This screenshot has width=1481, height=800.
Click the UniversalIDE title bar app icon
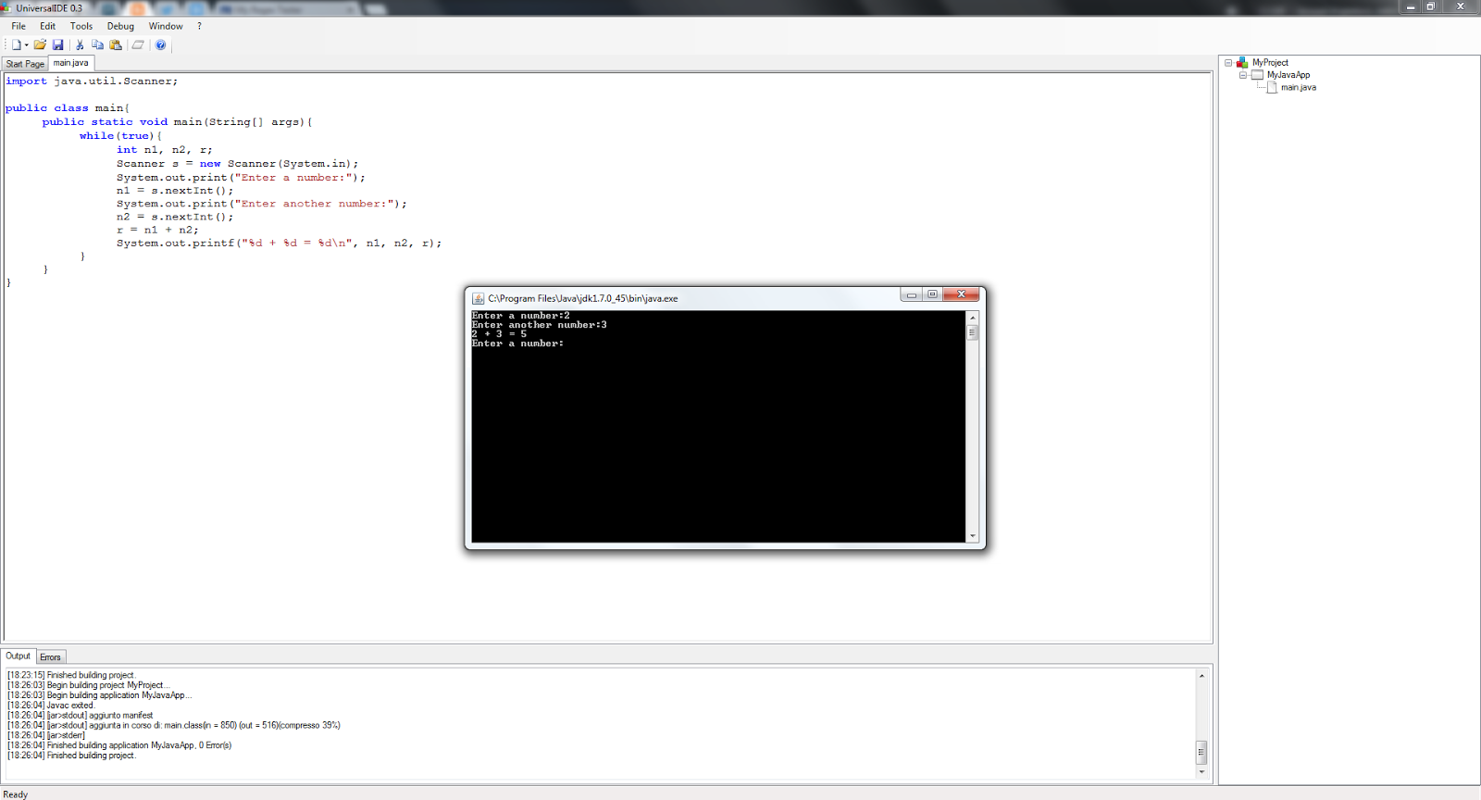[6, 7]
